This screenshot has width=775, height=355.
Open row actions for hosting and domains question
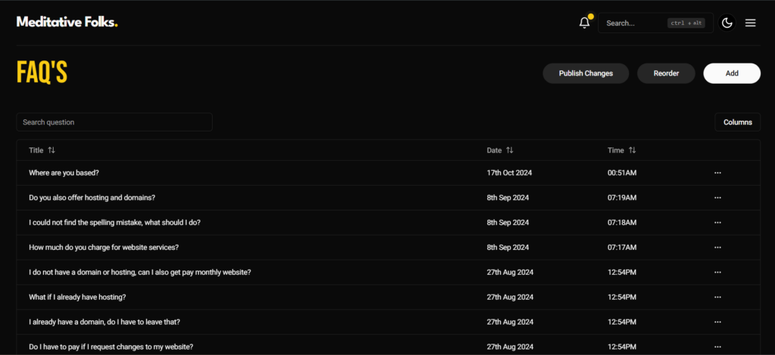pos(717,198)
